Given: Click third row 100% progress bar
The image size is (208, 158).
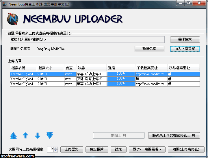Looking at the screenshot, I should tap(121, 84).
